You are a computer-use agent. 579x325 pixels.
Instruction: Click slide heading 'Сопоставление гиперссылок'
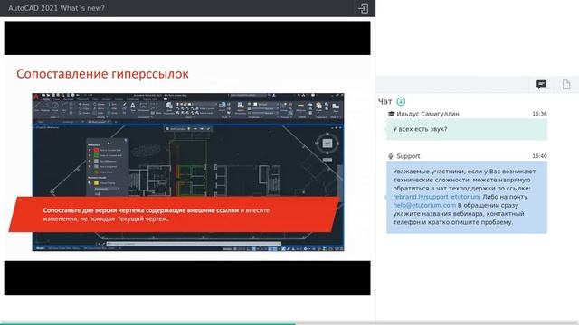pos(102,74)
